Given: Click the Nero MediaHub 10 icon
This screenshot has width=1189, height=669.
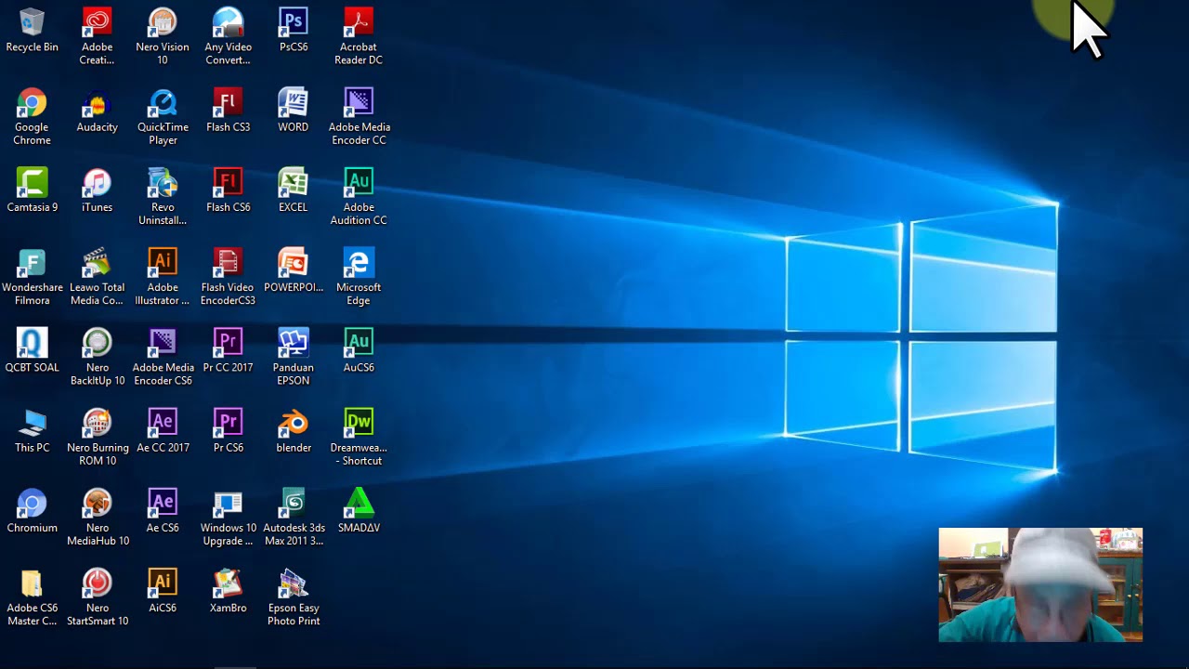Looking at the screenshot, I should click(97, 503).
